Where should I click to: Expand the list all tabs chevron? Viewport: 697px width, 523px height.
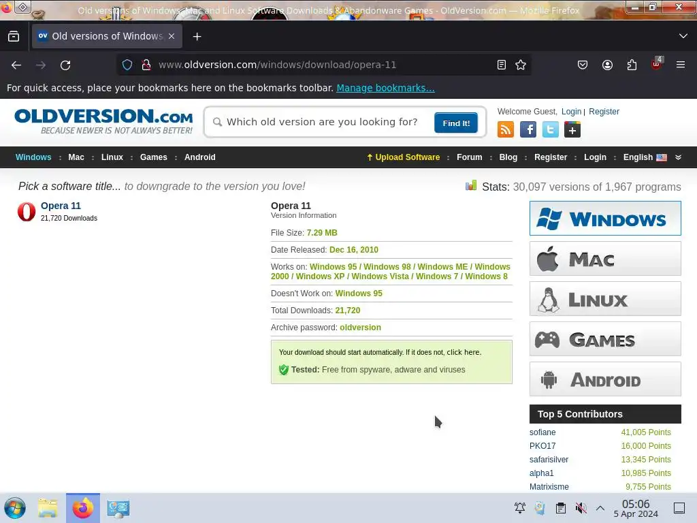(683, 36)
